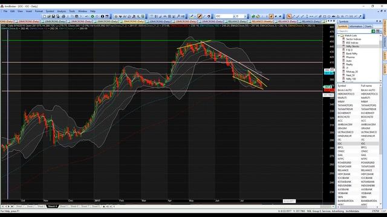Select ULTRACEMCO in symbol list

(345, 132)
